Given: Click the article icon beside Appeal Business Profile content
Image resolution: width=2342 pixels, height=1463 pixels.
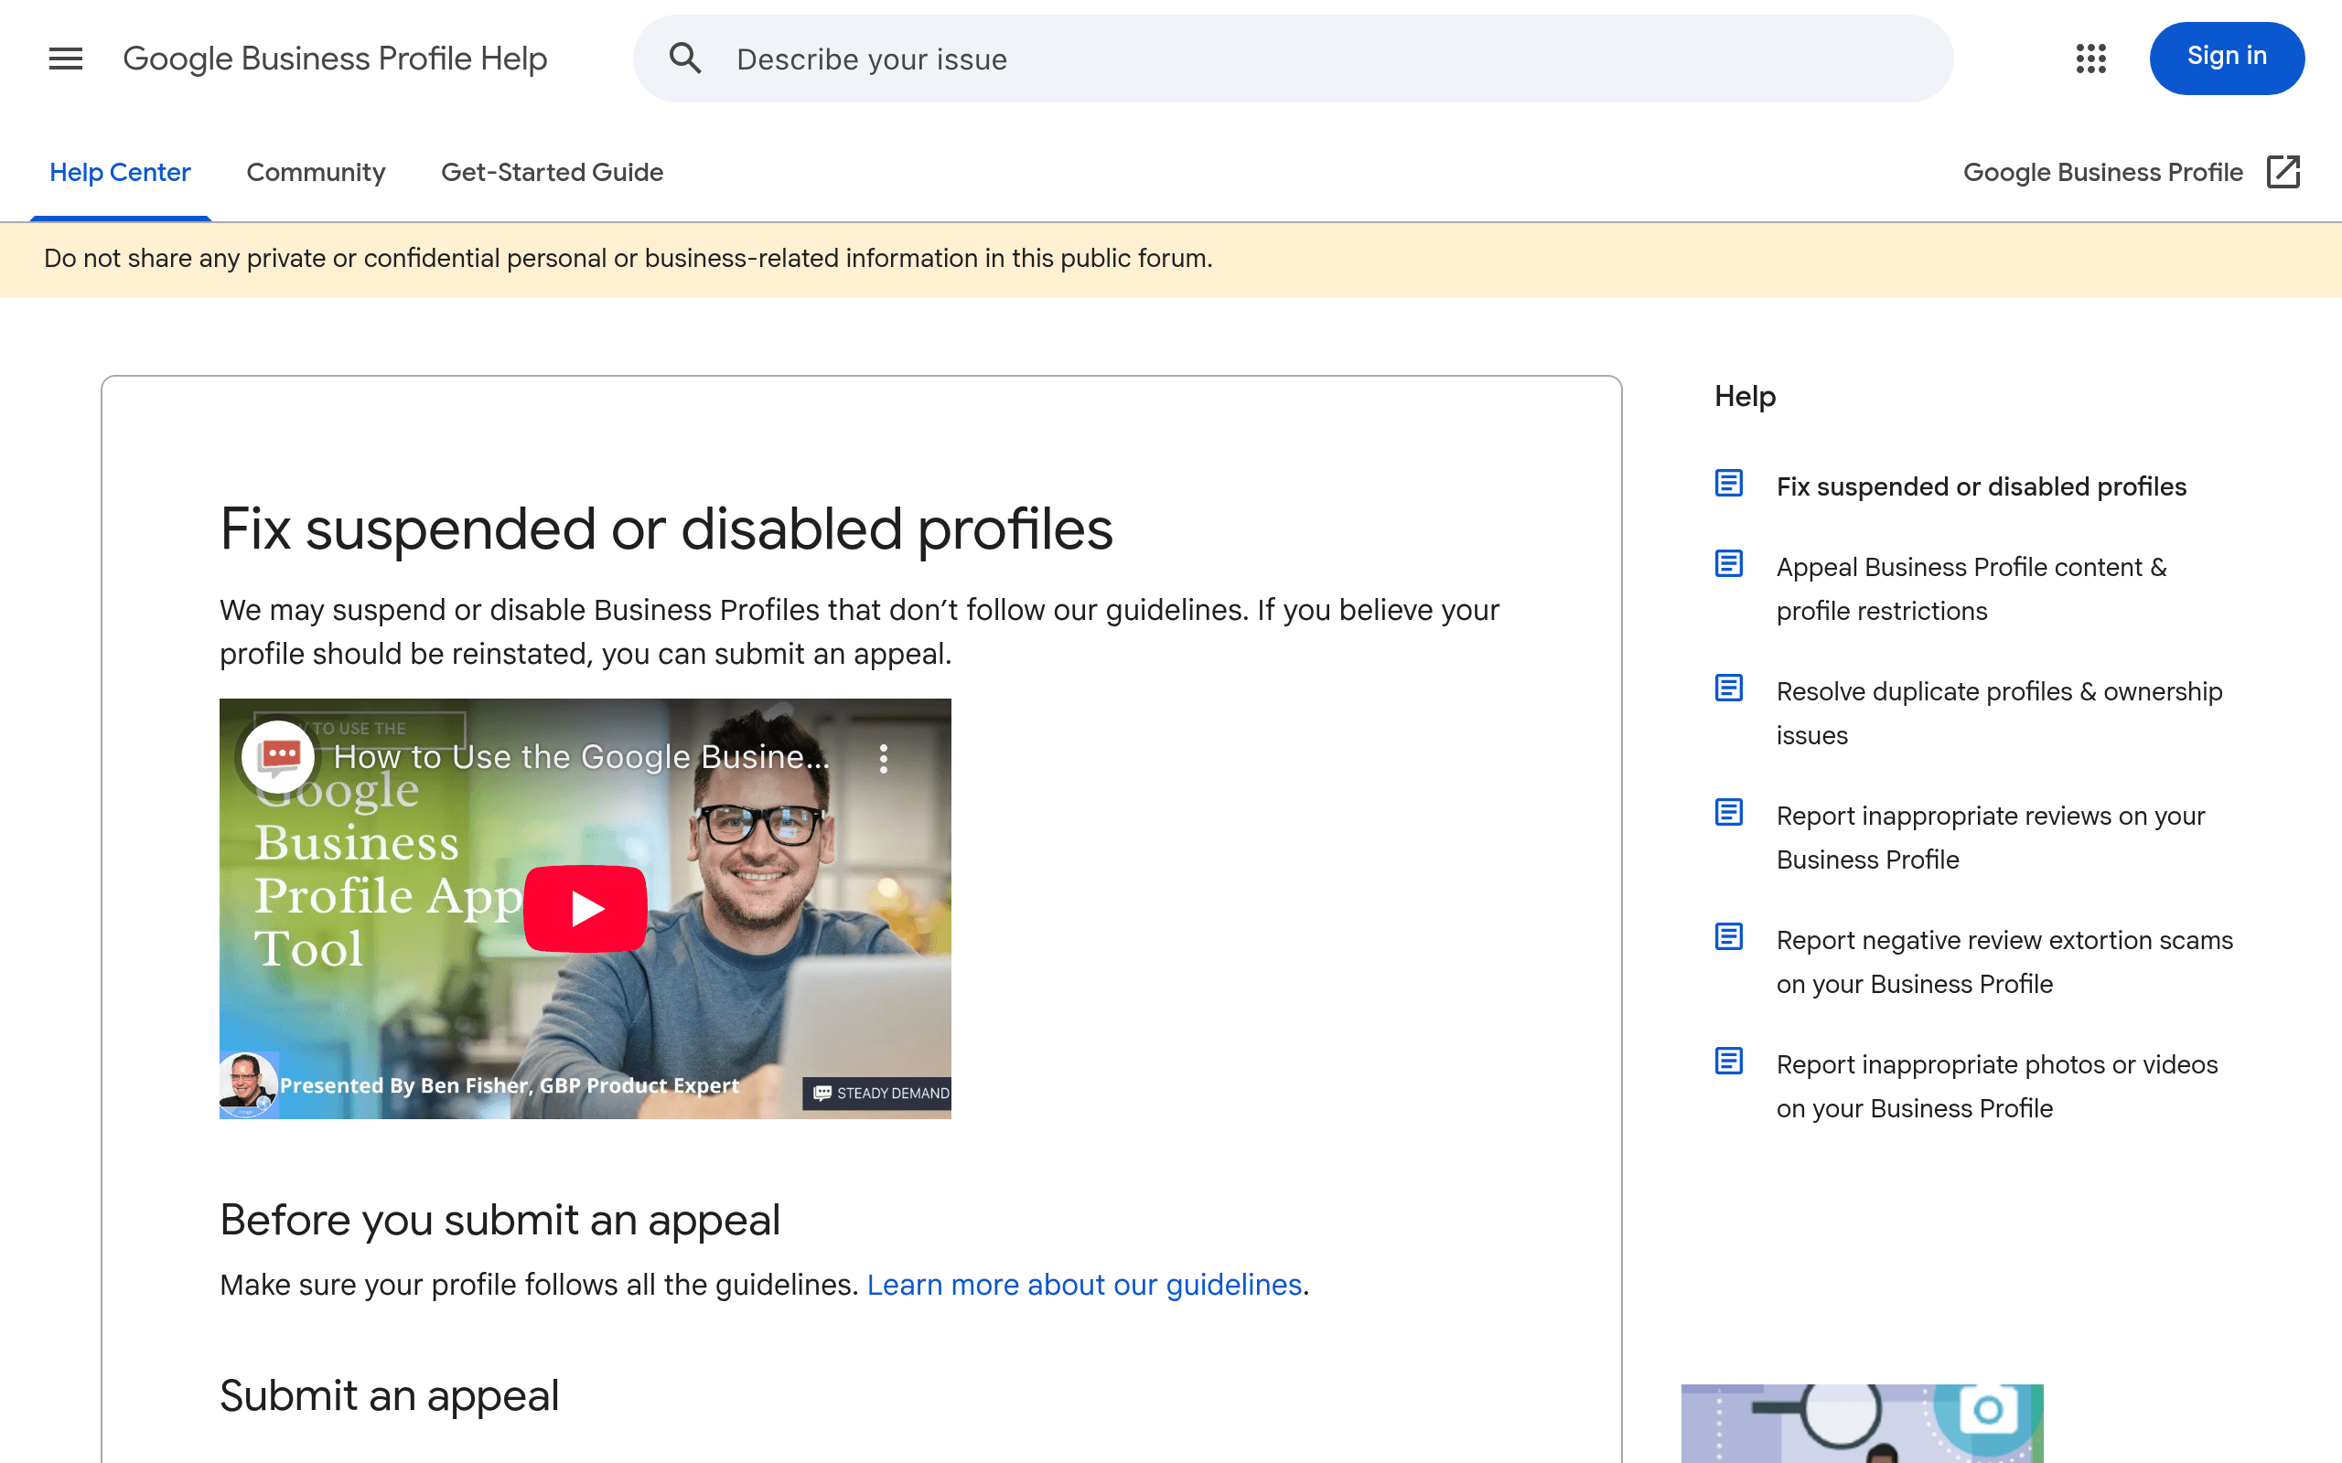Looking at the screenshot, I should [x=1729, y=564].
